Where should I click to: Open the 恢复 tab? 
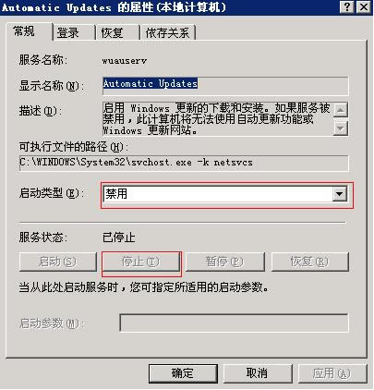(117, 33)
